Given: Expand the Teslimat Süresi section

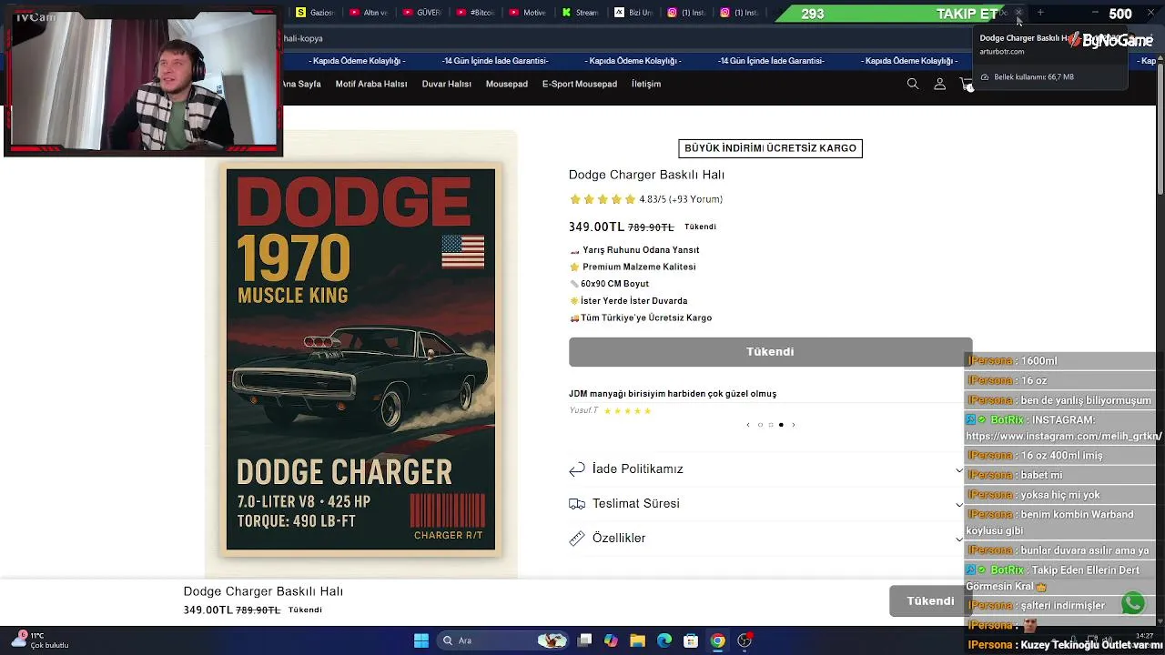Looking at the screenshot, I should pyautogui.click(x=766, y=504).
